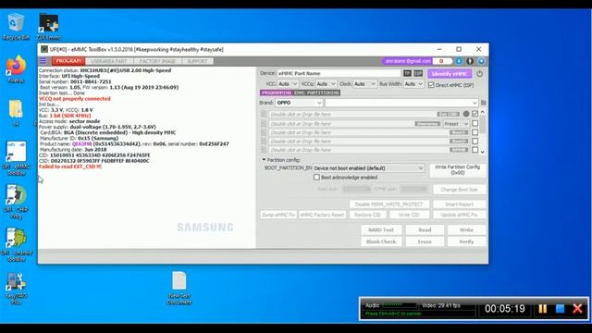Click the ISP icon next to Device field

point(418,73)
